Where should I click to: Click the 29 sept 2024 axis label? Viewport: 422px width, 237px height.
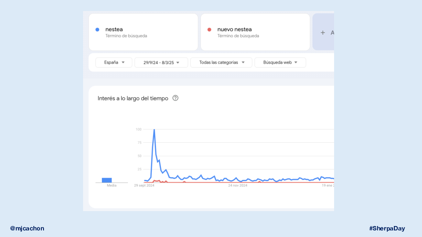coord(144,185)
